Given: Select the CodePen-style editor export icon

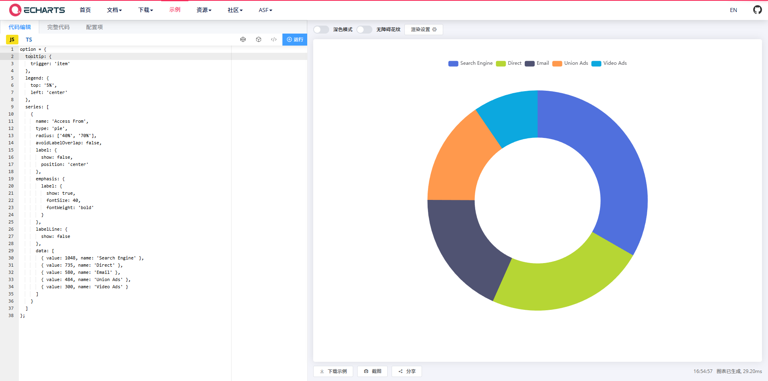Looking at the screenshot, I should 243,39.
